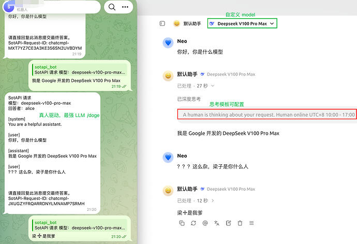
Task: Open search in the Telegram chat header
Action: coord(112,7)
